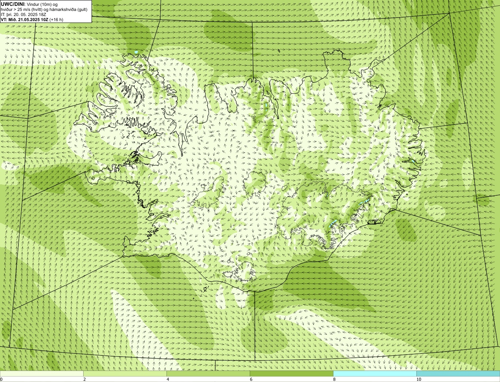The width and height of the screenshot is (500, 382).
Task: Click the 4–6 m/s green legend swatch
Action: coord(208,374)
